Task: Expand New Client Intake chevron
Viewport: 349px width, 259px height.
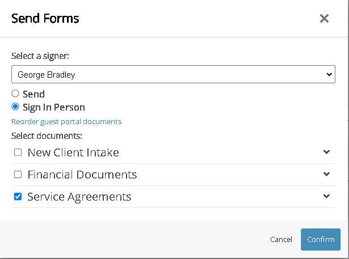Action: (326, 152)
